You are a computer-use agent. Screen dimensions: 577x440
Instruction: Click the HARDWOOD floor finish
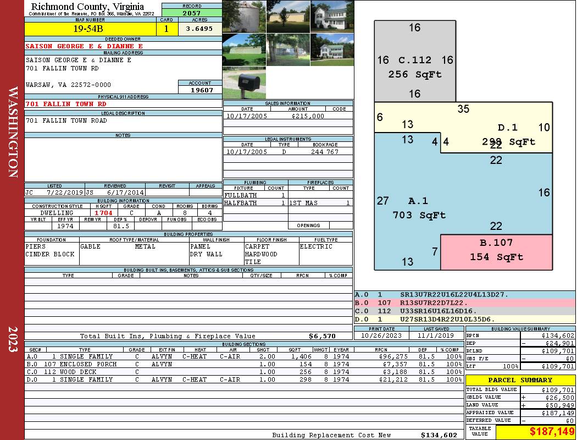point(261,254)
